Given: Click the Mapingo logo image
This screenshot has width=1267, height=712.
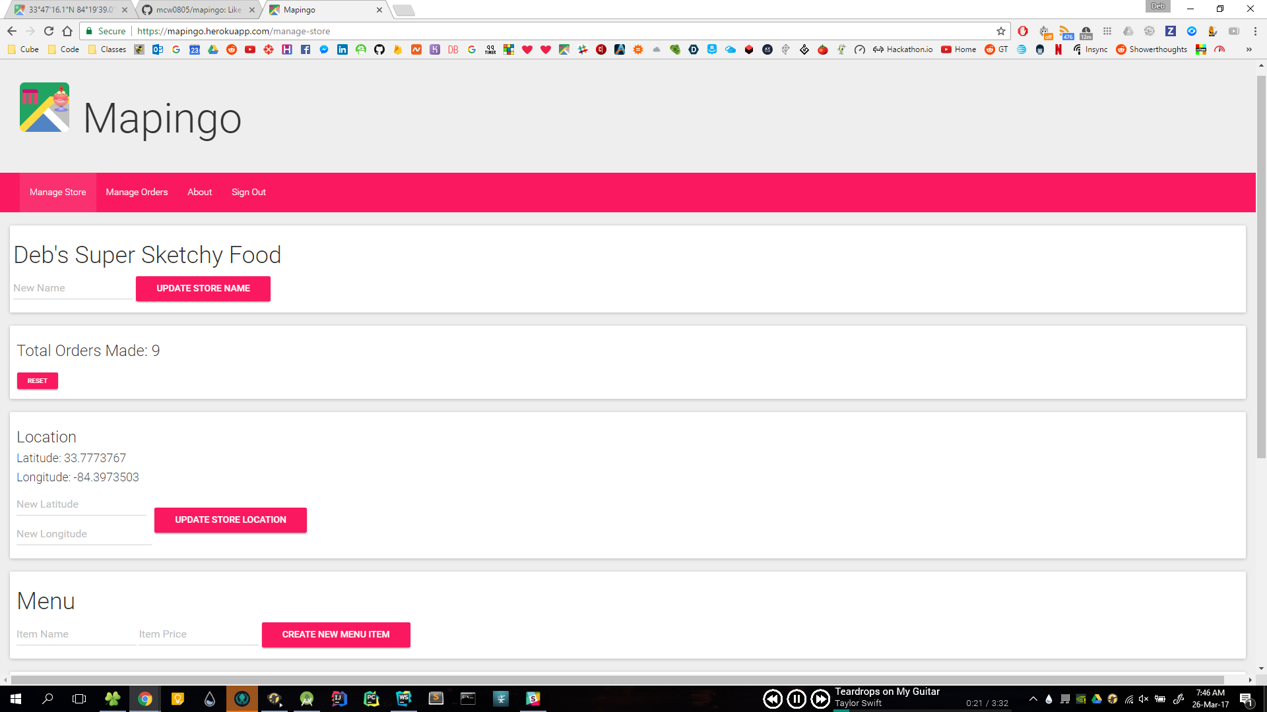Looking at the screenshot, I should (x=44, y=107).
